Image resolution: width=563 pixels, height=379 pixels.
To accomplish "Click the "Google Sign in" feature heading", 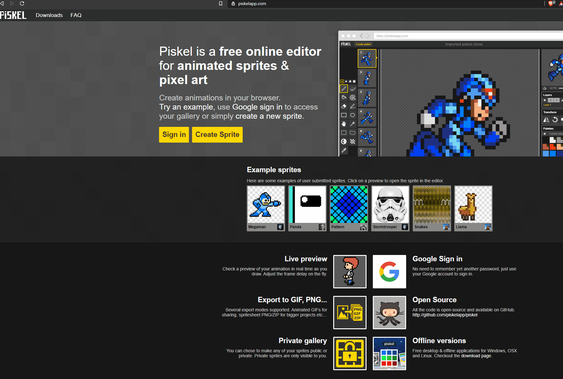I will coord(437,259).
